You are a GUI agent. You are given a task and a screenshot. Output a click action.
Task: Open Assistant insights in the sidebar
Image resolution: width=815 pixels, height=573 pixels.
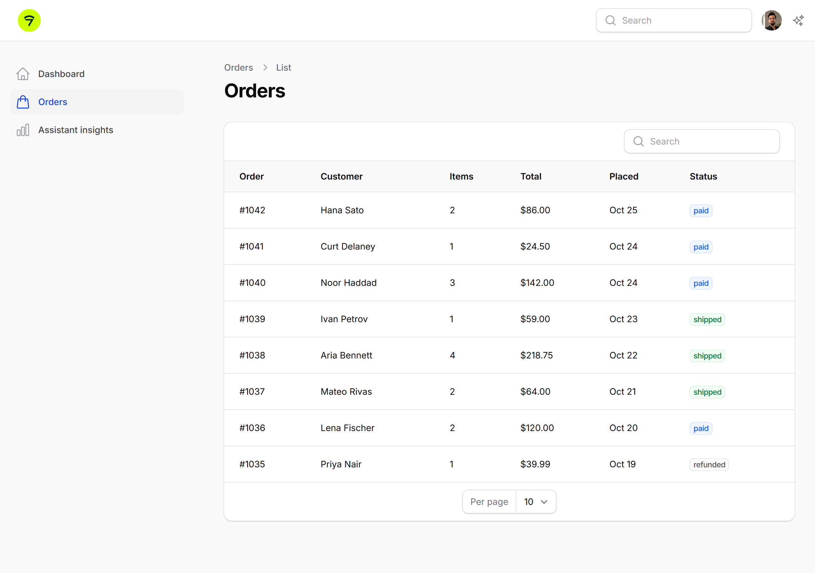[x=97, y=130]
